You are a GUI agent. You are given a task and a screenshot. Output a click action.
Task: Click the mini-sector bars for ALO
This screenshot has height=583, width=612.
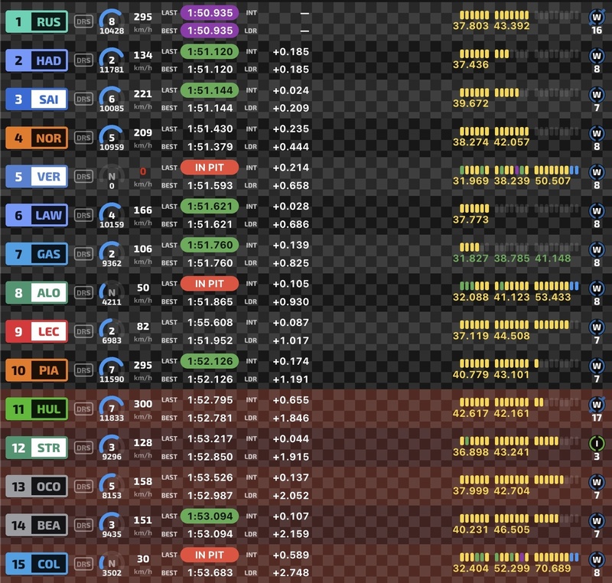coord(519,286)
